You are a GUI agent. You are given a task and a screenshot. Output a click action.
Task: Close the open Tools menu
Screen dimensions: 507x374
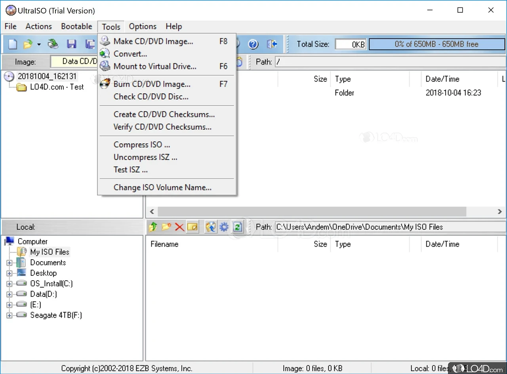(111, 27)
